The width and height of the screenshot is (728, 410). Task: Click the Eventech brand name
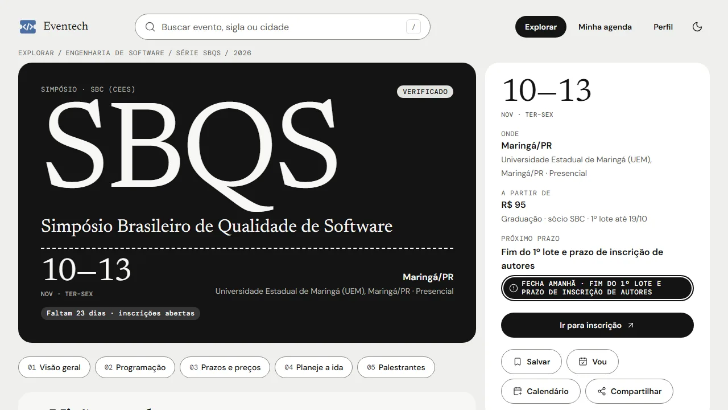point(65,26)
